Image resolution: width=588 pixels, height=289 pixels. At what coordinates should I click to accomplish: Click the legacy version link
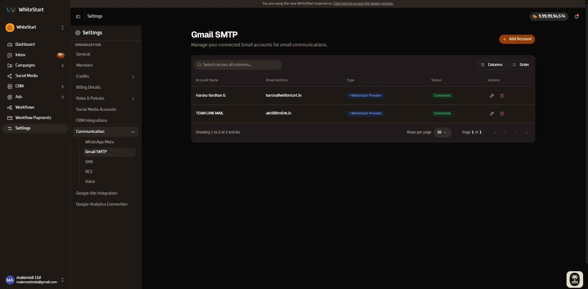(363, 4)
